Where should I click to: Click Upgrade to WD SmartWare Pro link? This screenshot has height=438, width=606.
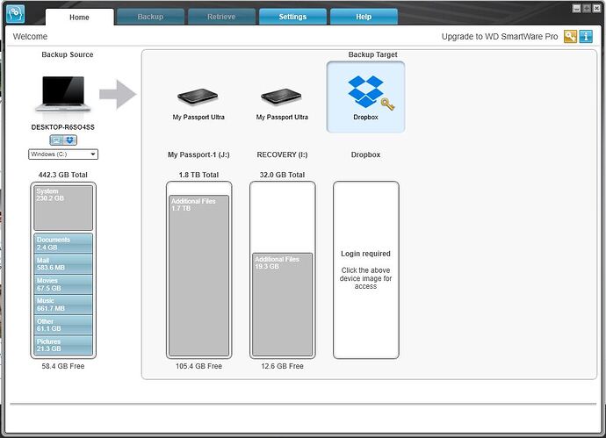pos(500,36)
